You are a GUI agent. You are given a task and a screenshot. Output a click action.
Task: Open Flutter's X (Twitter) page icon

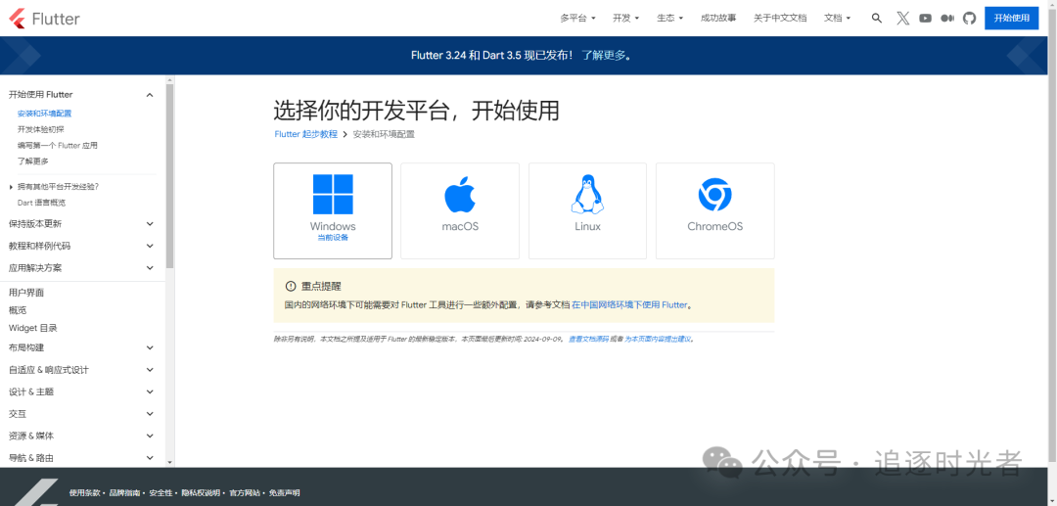pos(902,19)
